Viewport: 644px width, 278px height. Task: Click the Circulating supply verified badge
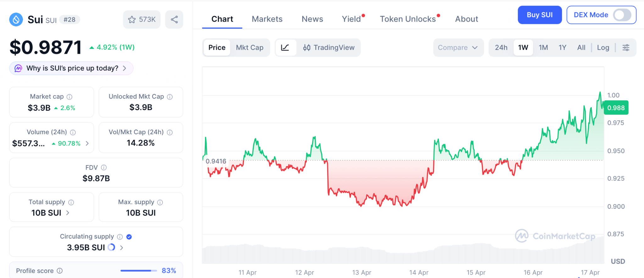(129, 237)
